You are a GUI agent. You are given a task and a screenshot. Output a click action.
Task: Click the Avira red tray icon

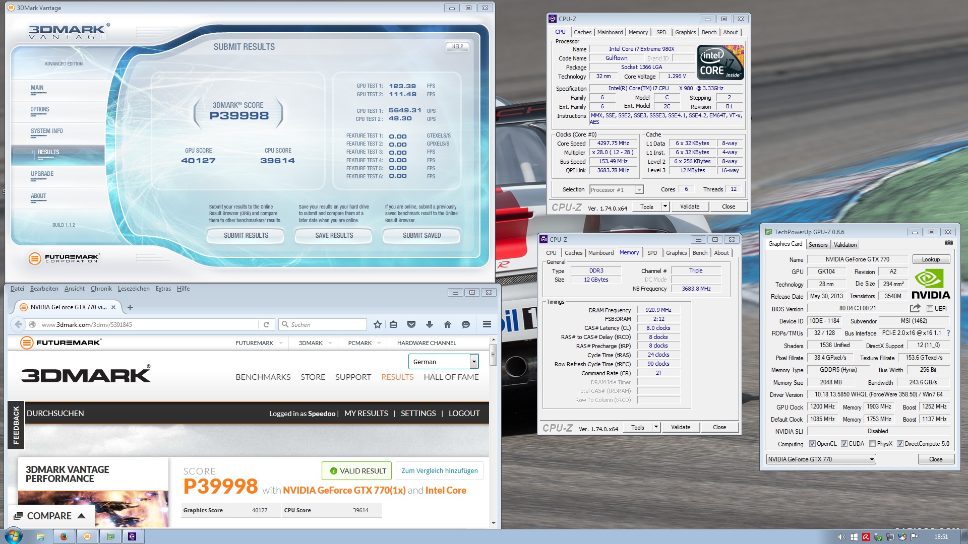pos(866,537)
